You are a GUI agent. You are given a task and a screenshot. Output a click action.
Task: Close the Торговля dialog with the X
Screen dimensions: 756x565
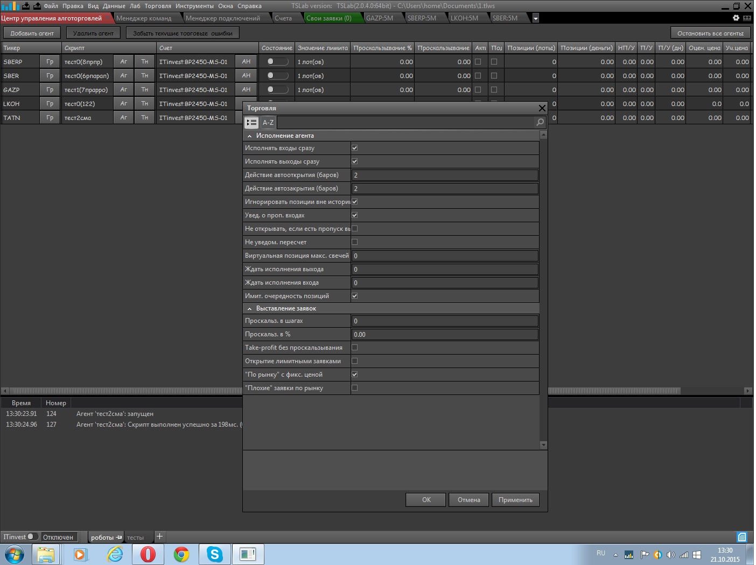point(542,108)
